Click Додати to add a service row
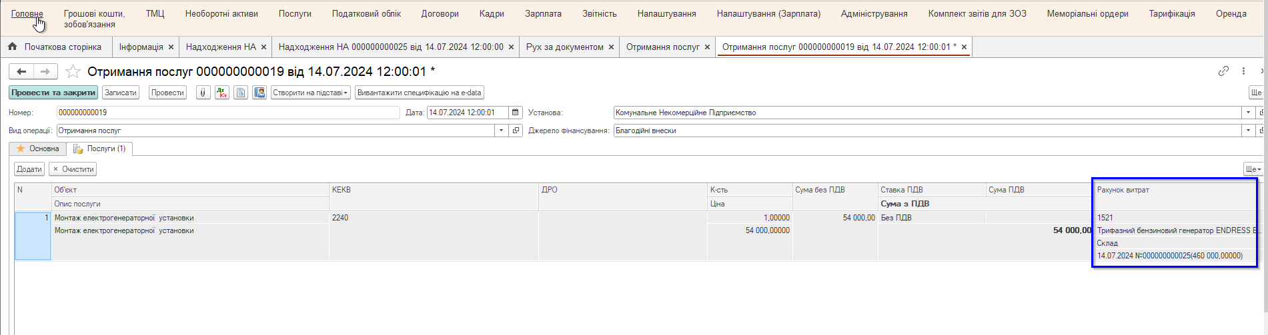 click(x=29, y=169)
